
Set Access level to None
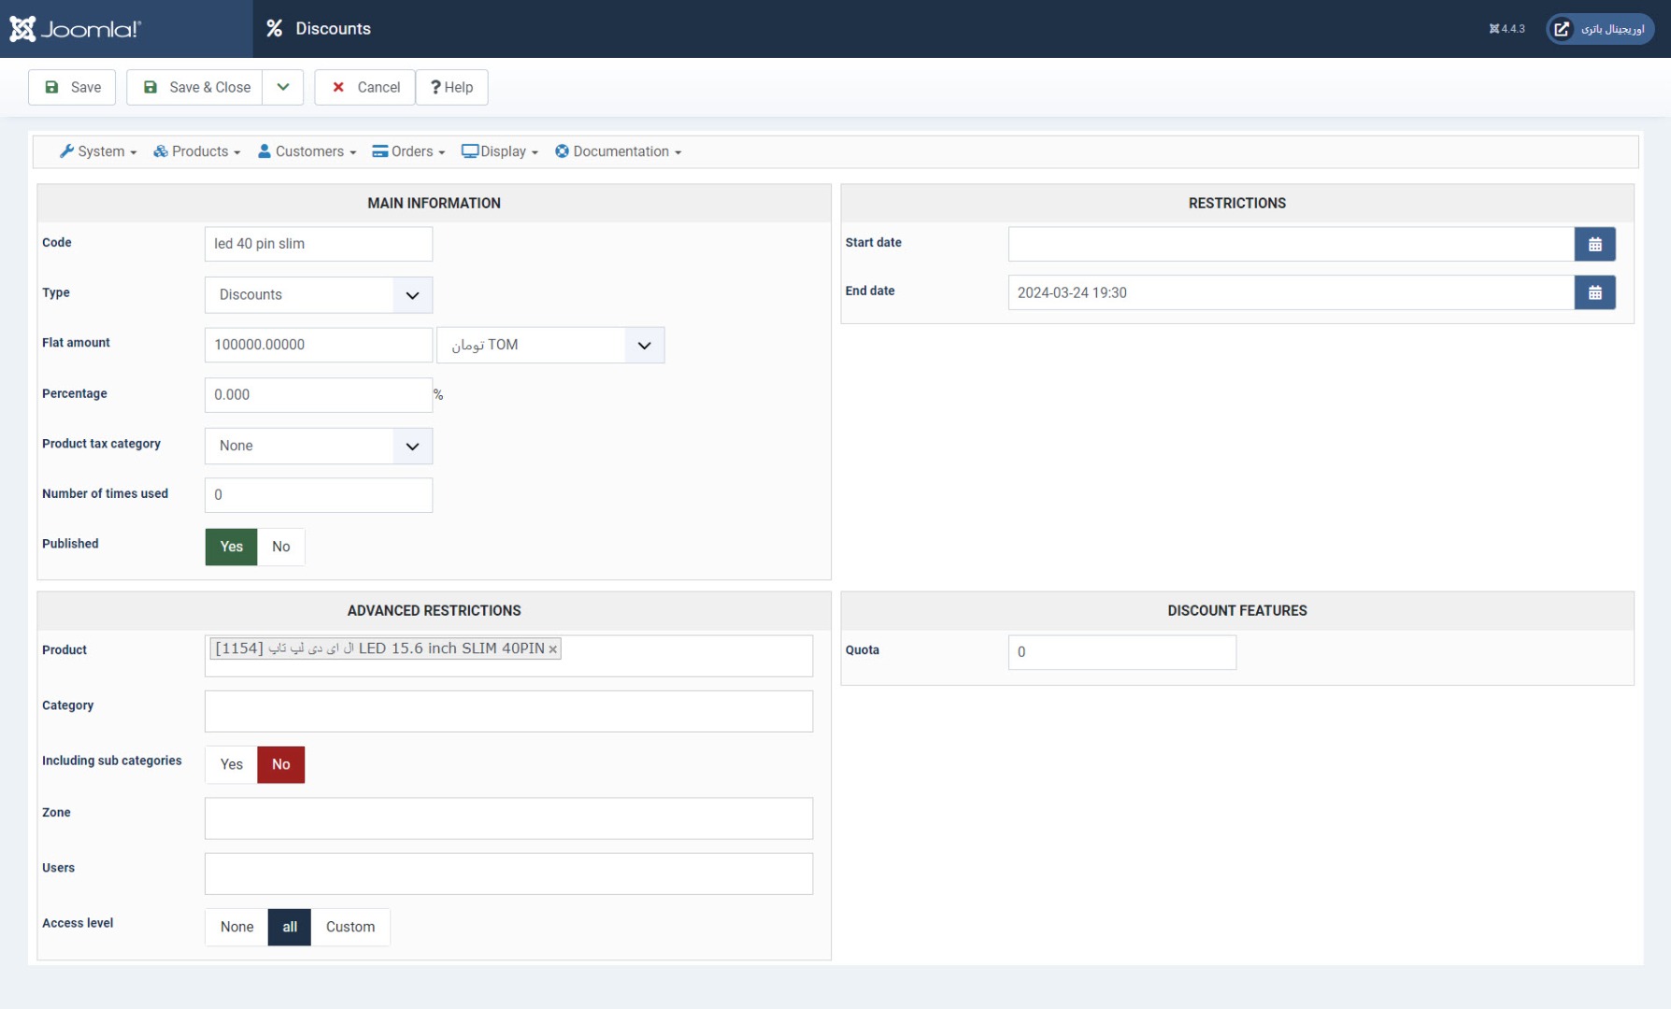pos(236,928)
